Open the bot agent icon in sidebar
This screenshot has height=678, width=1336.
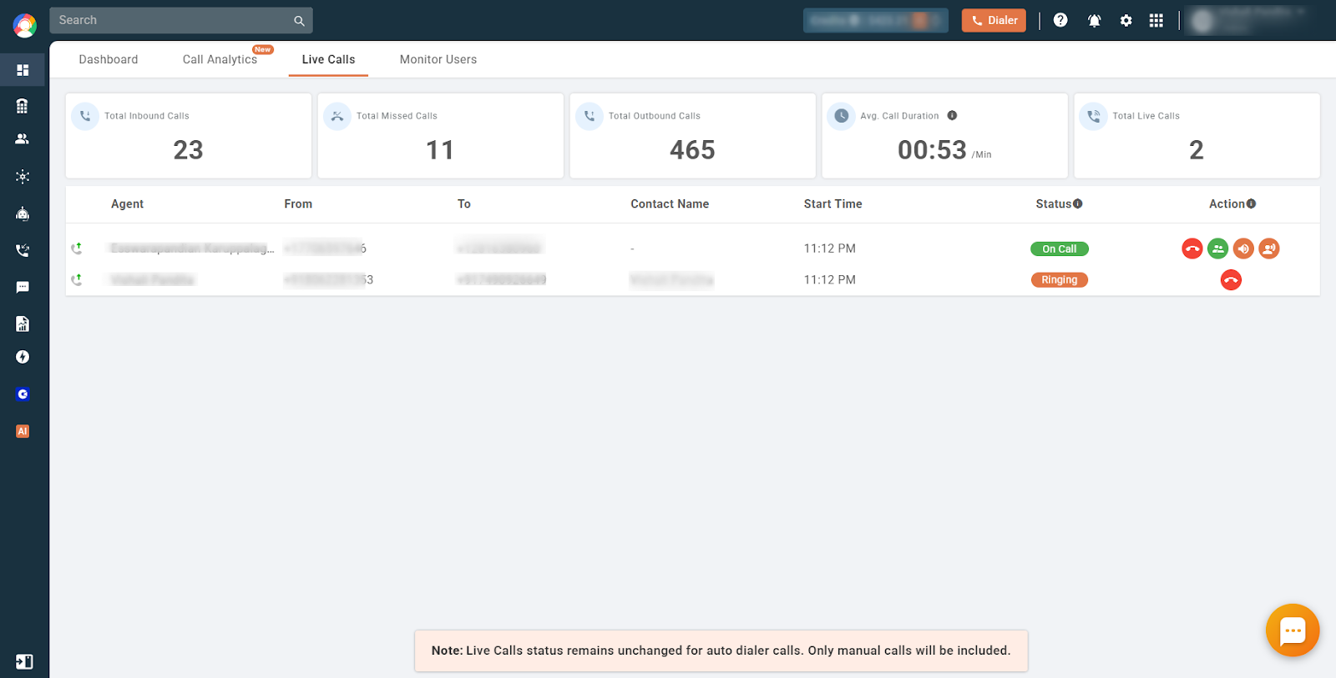pos(23,213)
